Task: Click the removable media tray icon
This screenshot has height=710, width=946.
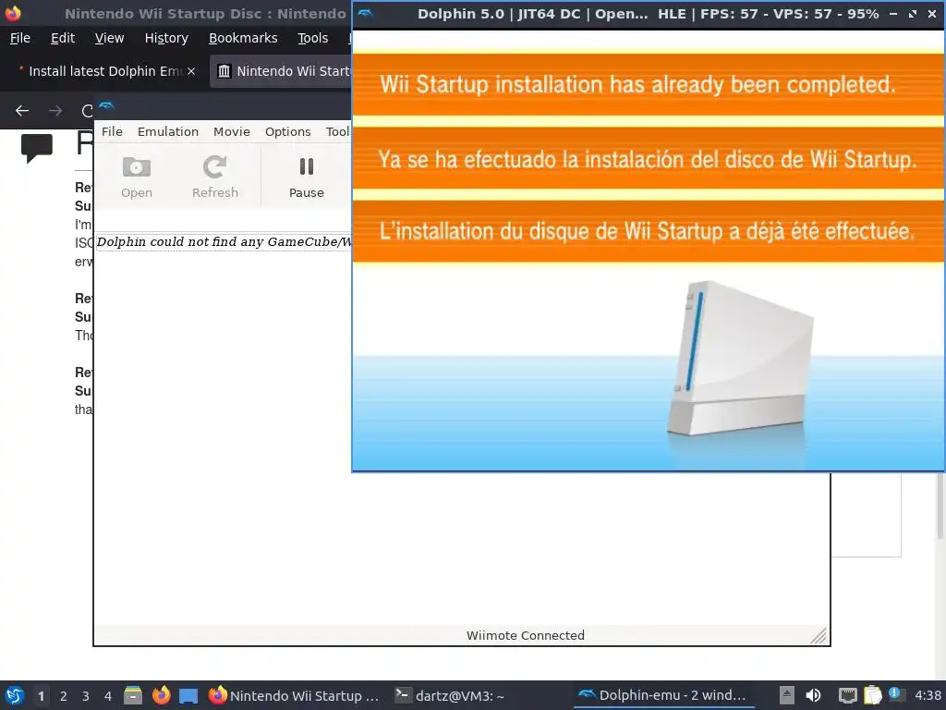Action: [x=787, y=695]
